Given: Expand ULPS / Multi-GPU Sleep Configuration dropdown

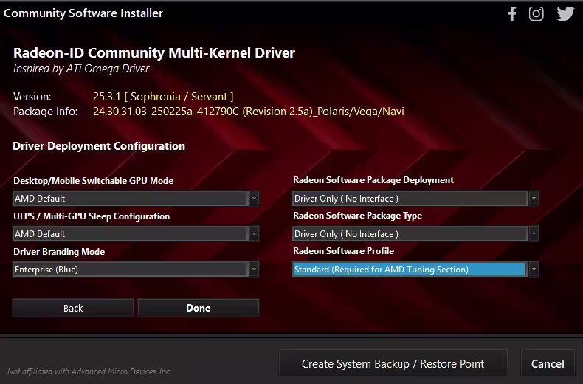Looking at the screenshot, I should pos(136,233).
